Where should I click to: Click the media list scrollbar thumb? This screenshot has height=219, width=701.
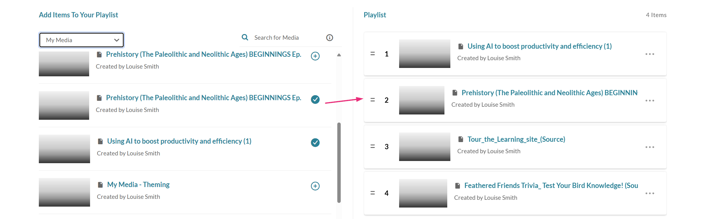[x=339, y=163]
